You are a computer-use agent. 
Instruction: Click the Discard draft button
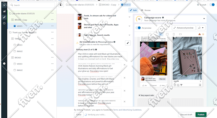pyautogui.click(x=186, y=115)
